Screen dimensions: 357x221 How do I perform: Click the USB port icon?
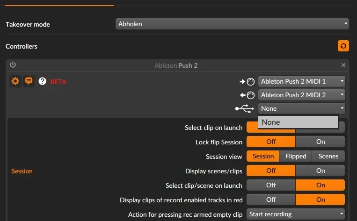[x=245, y=108]
